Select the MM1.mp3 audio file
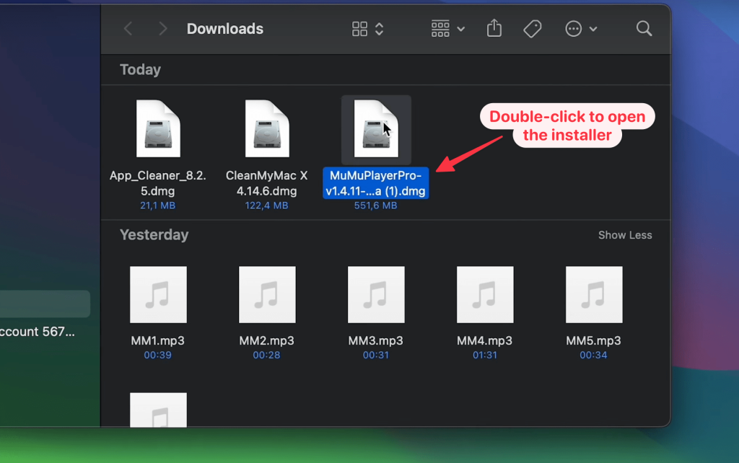739x463 pixels. click(x=158, y=294)
